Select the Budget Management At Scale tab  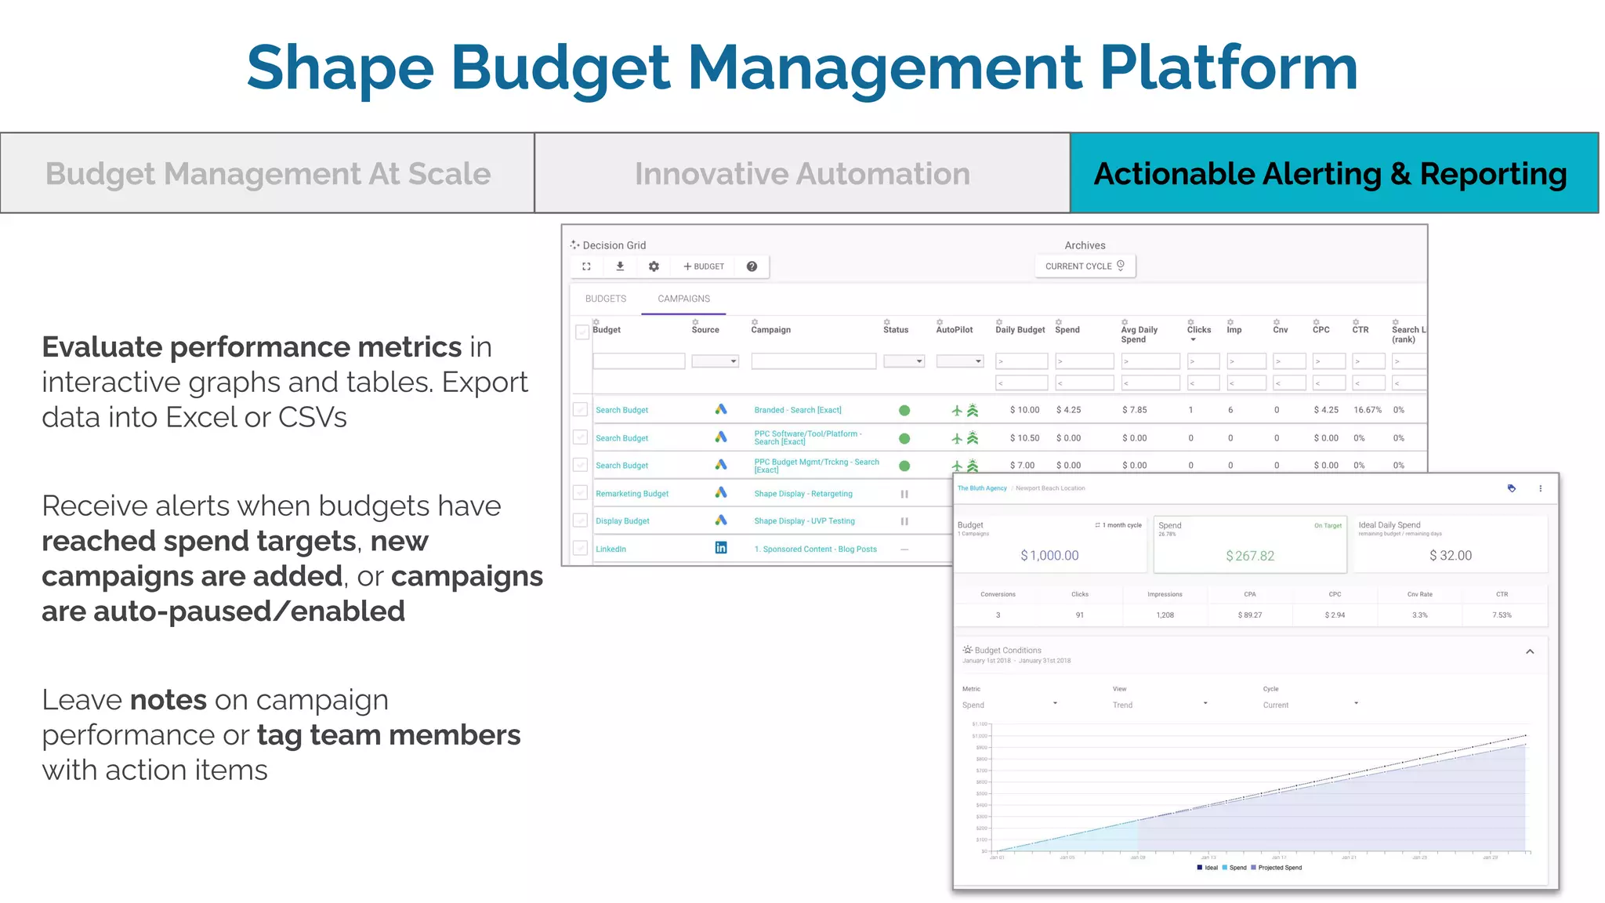point(268,173)
